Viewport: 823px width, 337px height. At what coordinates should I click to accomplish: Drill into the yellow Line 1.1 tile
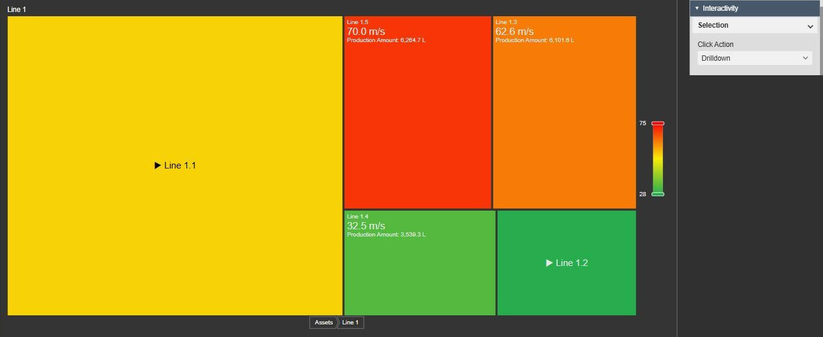[x=174, y=165]
